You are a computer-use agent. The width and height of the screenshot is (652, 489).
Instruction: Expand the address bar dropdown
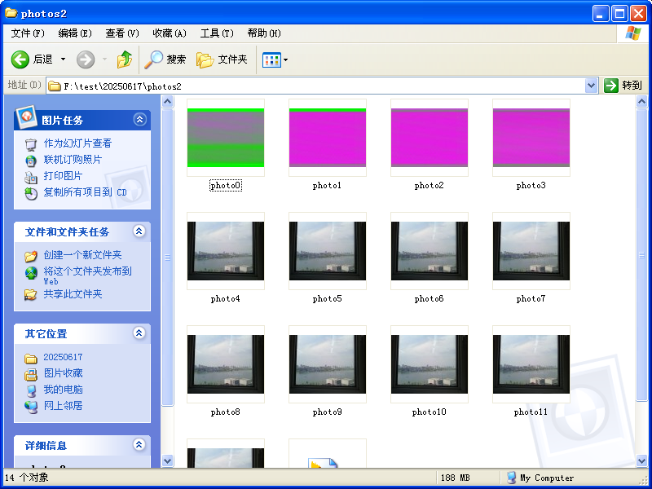tap(591, 86)
